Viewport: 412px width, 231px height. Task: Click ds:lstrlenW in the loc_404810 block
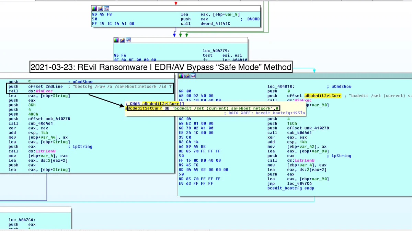300,160
